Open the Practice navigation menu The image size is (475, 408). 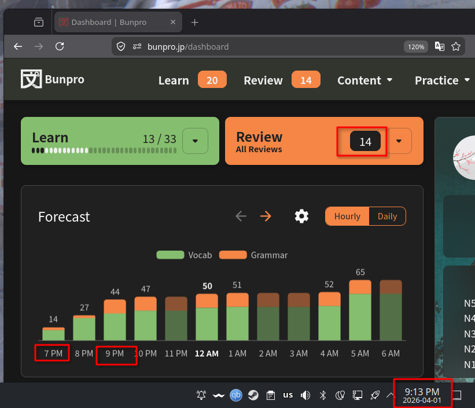click(x=442, y=80)
